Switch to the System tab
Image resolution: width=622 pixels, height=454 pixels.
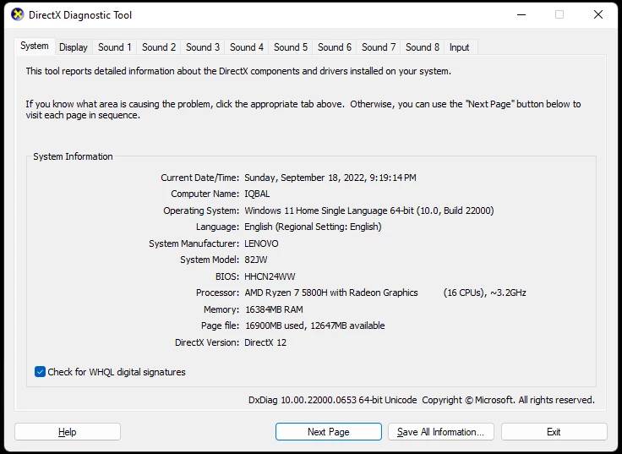35,46
